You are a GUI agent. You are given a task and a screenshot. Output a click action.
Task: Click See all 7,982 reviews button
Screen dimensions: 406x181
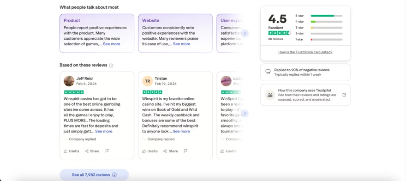tap(94, 175)
